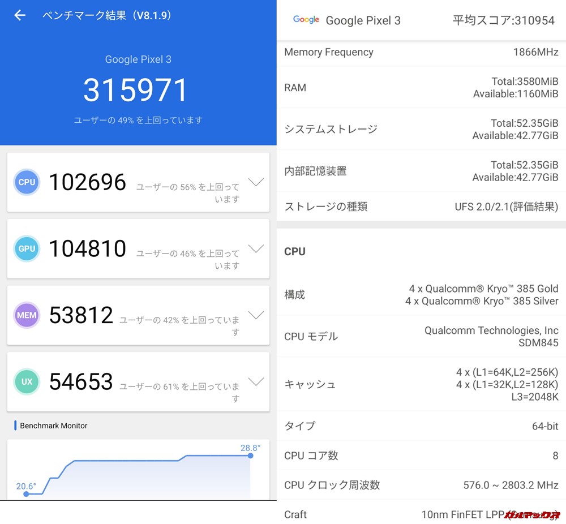Tap the blue Benchmark Monitor marker
The height and width of the screenshot is (524, 566).
tap(15, 426)
